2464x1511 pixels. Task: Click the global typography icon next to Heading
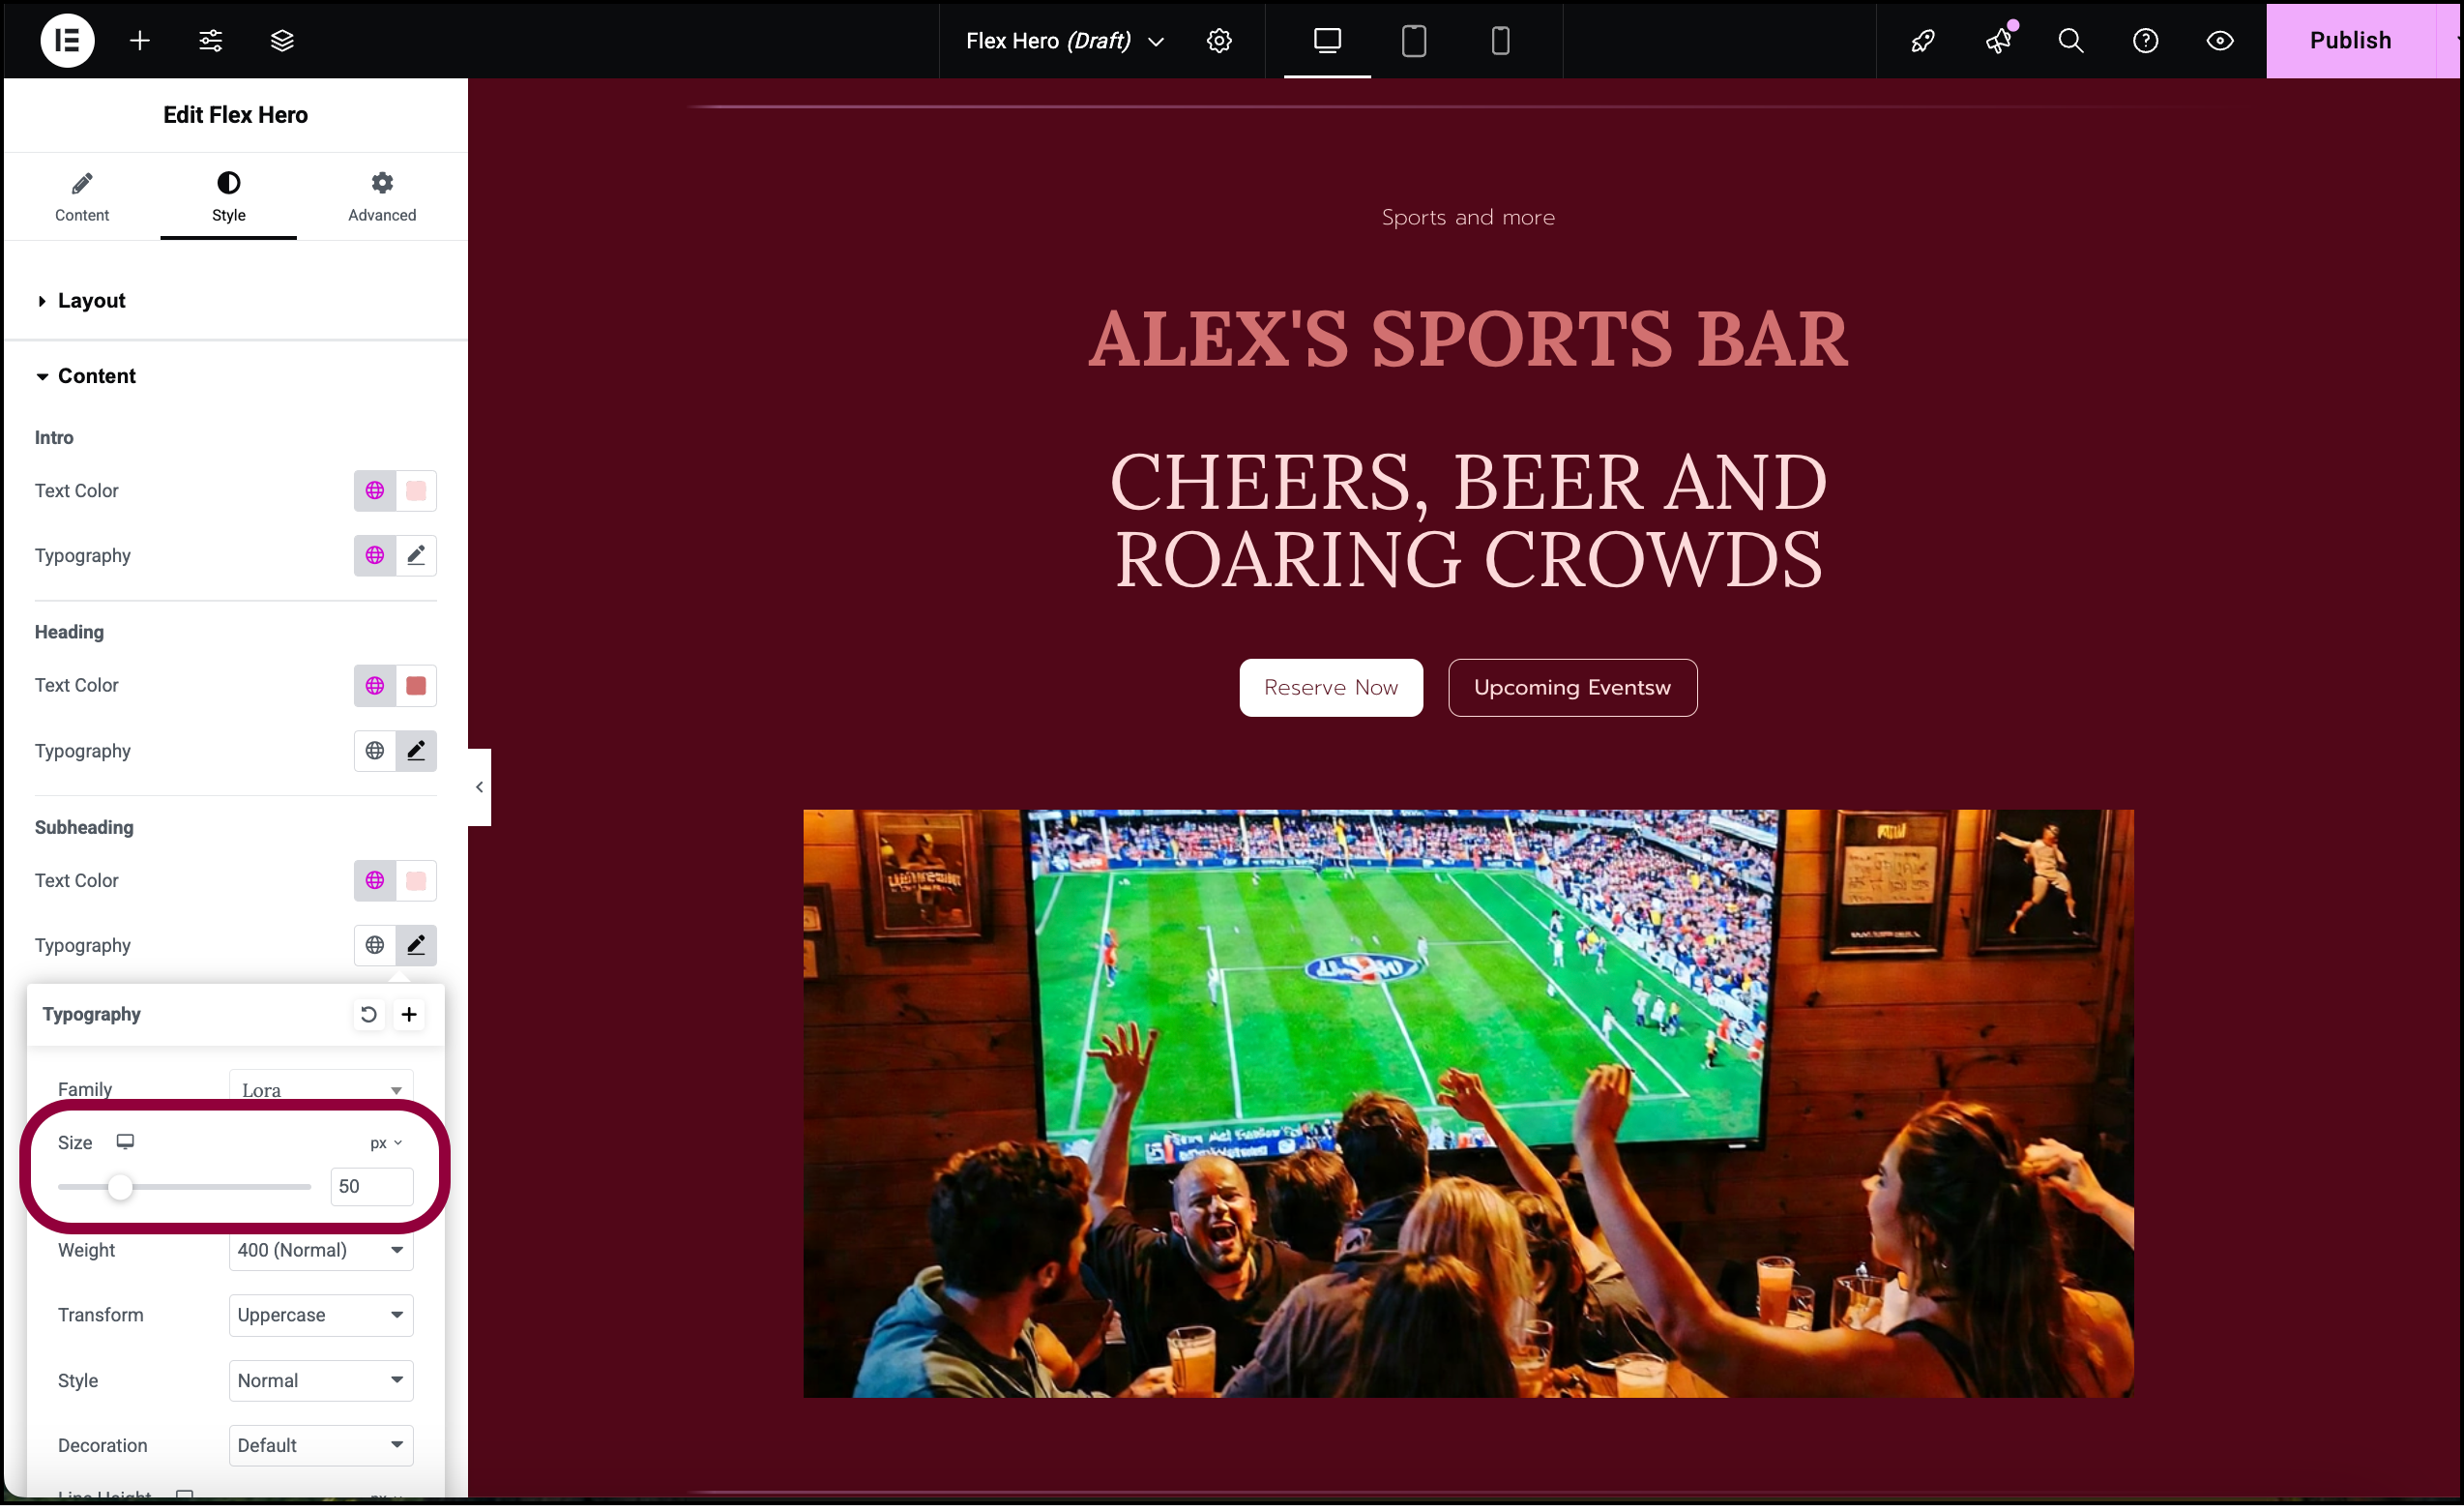pos(375,752)
